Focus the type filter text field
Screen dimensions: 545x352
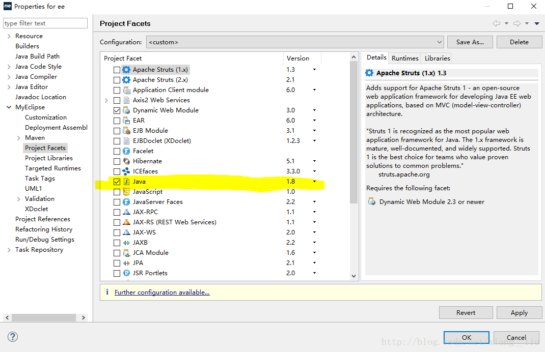[x=45, y=23]
